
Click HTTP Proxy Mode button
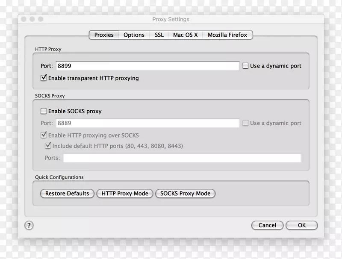pyautogui.click(x=125, y=193)
